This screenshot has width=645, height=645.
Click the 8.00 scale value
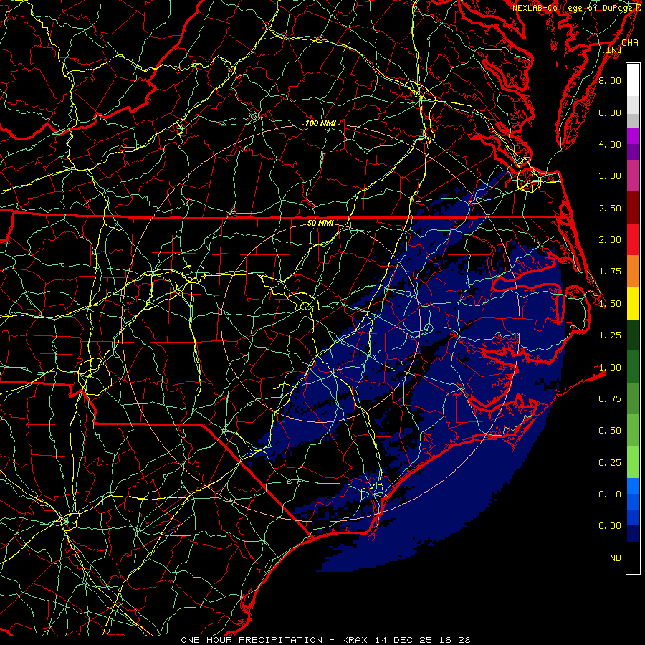point(610,80)
